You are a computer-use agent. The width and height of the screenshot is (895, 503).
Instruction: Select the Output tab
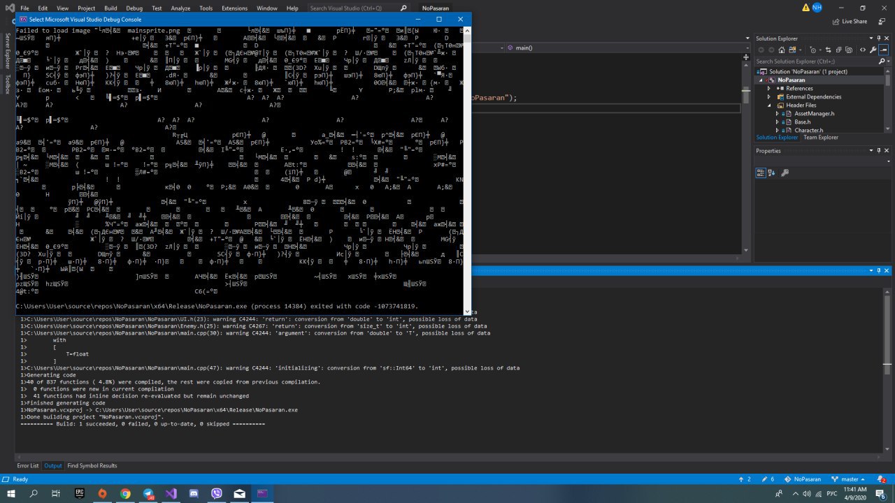click(x=53, y=466)
